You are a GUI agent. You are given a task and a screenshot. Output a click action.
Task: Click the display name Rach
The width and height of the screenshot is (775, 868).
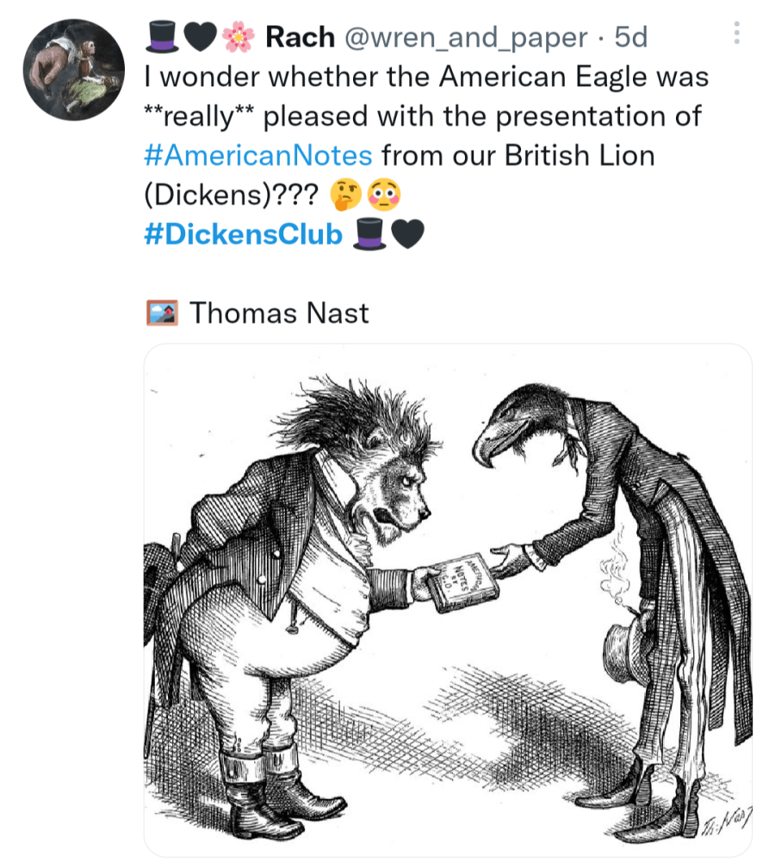coord(301,37)
